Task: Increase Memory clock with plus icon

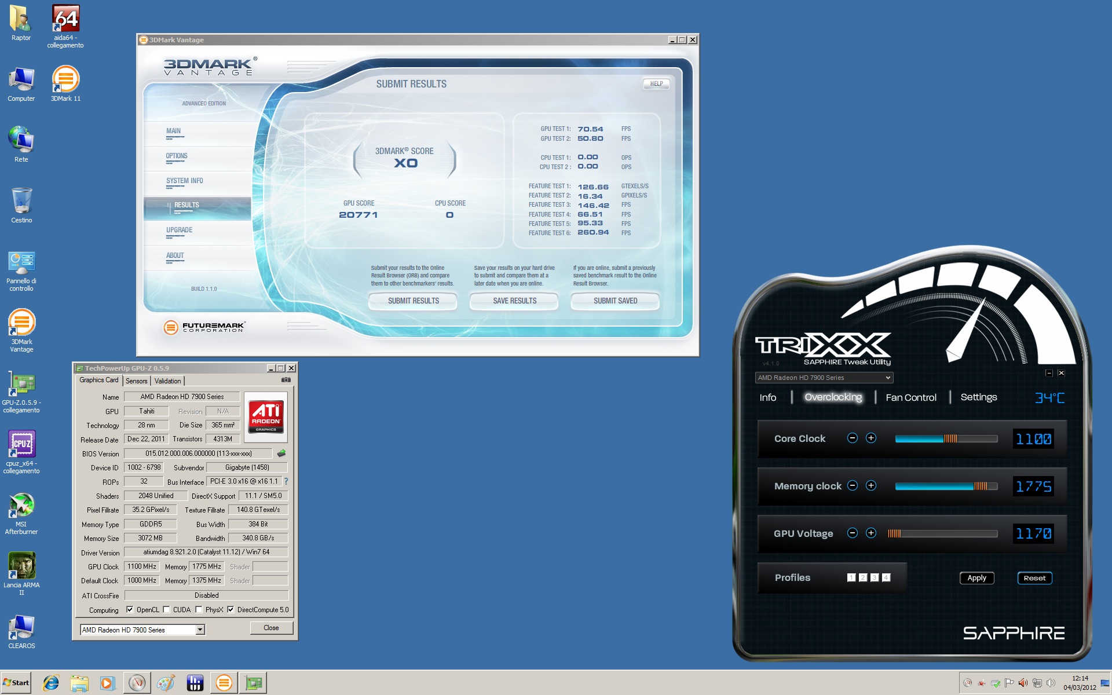Action: (870, 485)
